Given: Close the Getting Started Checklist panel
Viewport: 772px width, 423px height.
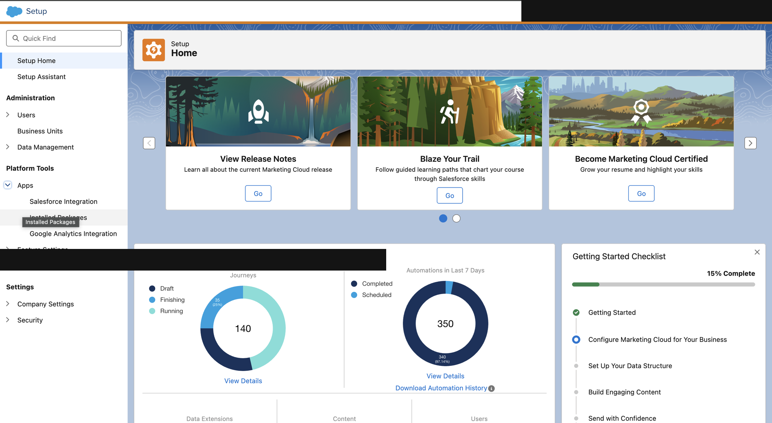Looking at the screenshot, I should pyautogui.click(x=757, y=252).
